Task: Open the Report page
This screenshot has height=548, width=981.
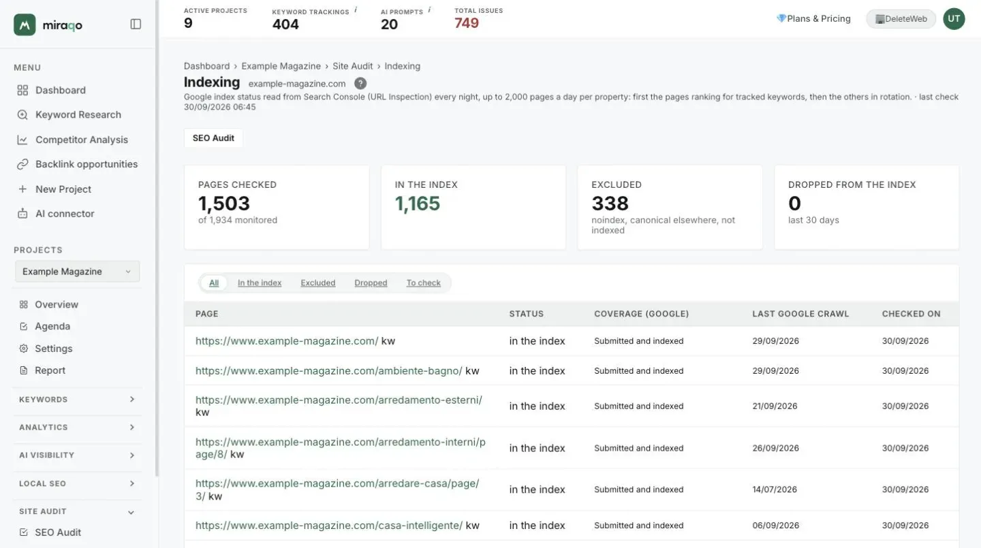Action: [42, 370]
